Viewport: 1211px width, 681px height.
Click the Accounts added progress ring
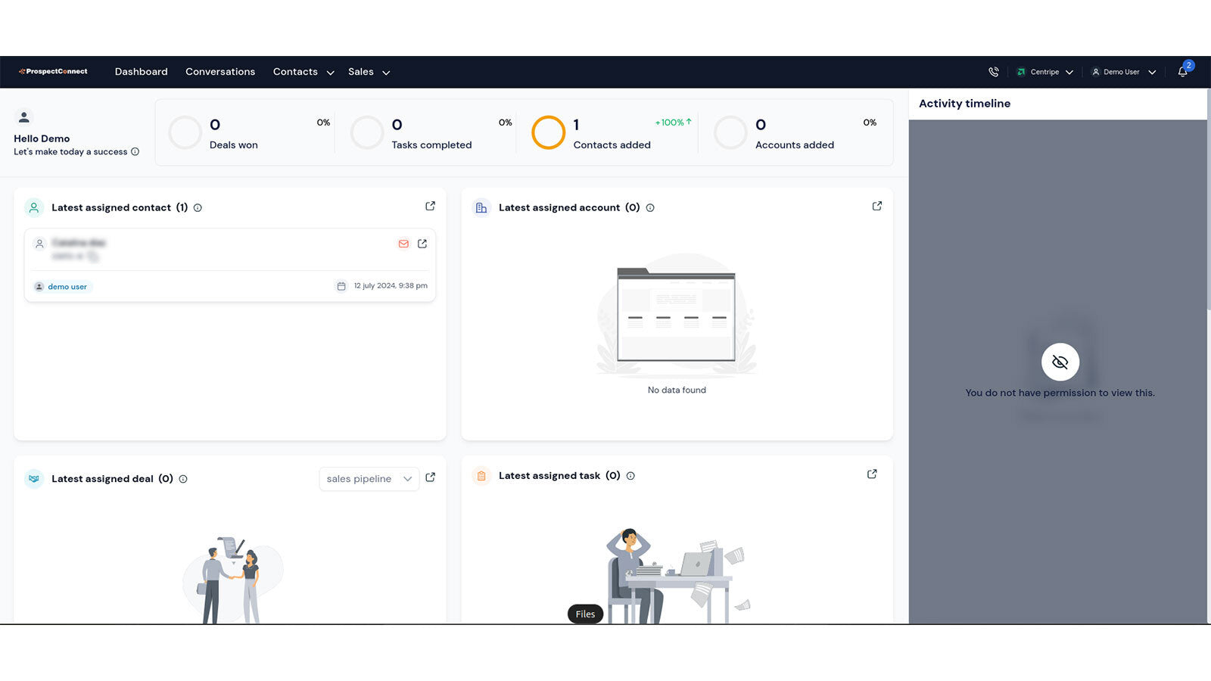(730, 132)
